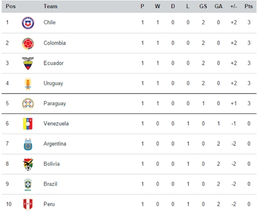The image size is (259, 213).
Task: Open the Chile team name link
Action: [x=49, y=22]
